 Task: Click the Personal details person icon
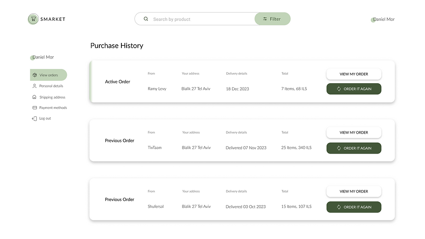point(34,86)
